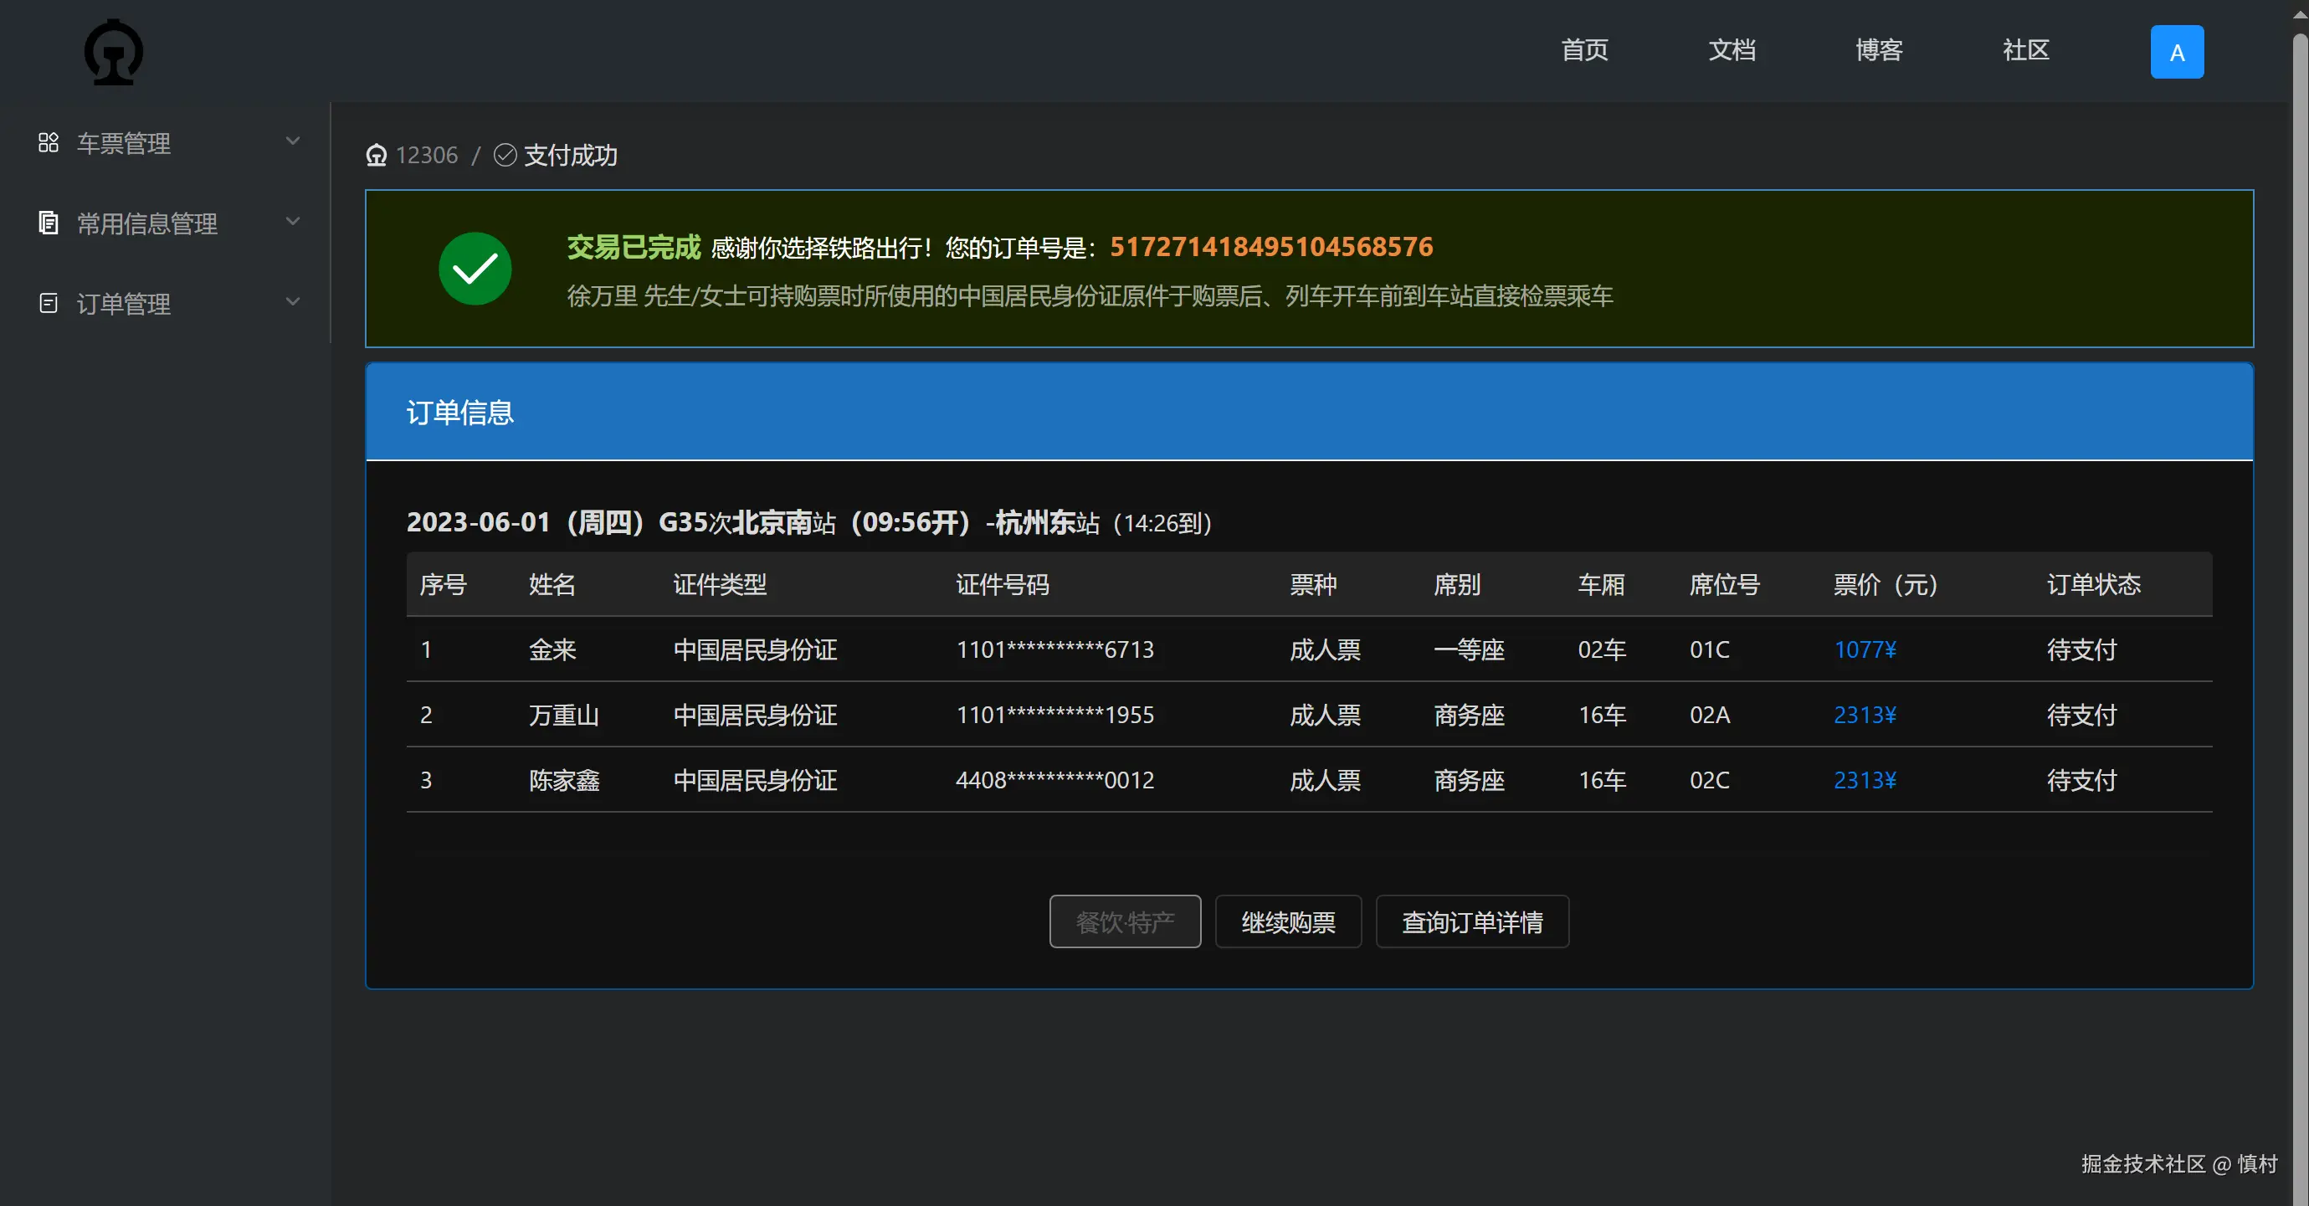Viewport: 2309px width, 1206px height.
Task: Expand the 订单管理 chevron
Action: point(292,301)
